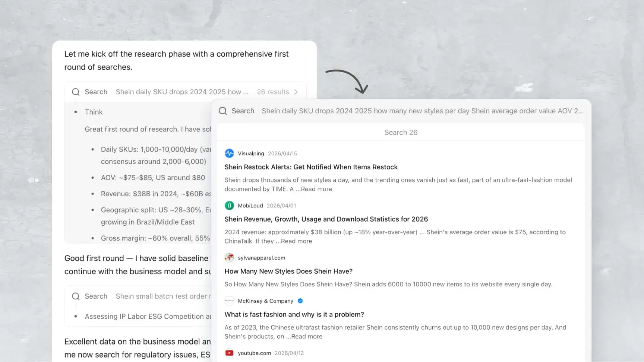Click the 'sylvanapparel.com' source name
This screenshot has width=644, height=362.
tap(262, 258)
